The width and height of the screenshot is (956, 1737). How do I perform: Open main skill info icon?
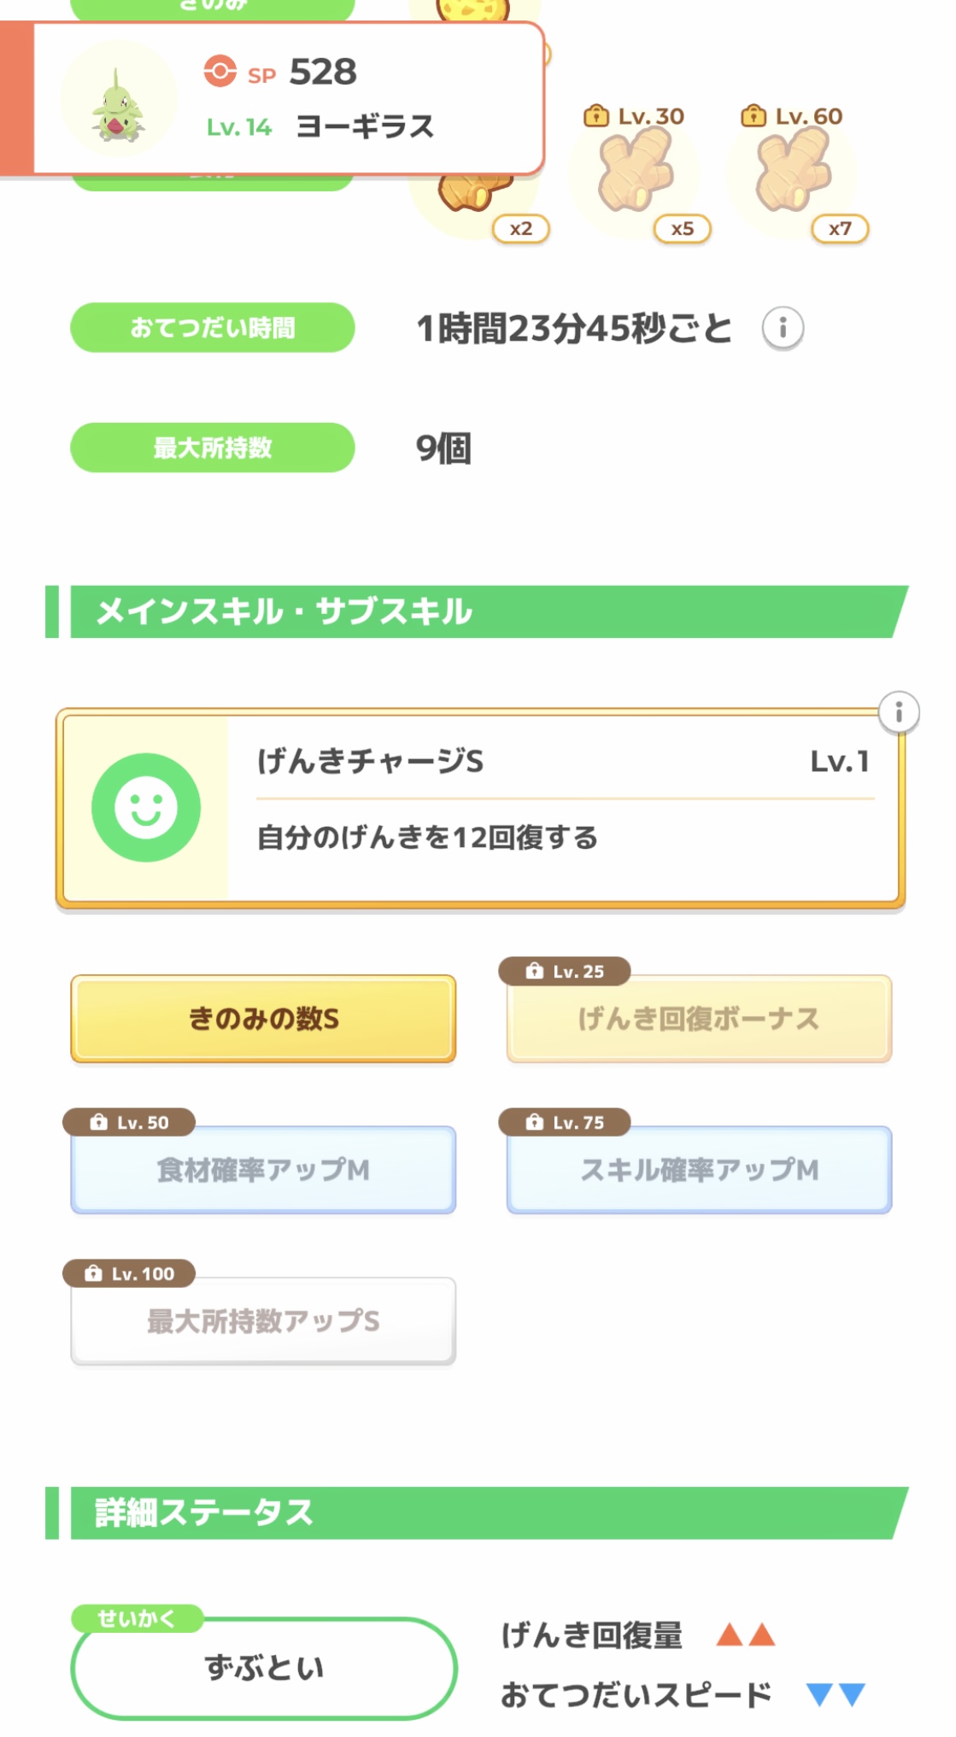click(x=898, y=712)
